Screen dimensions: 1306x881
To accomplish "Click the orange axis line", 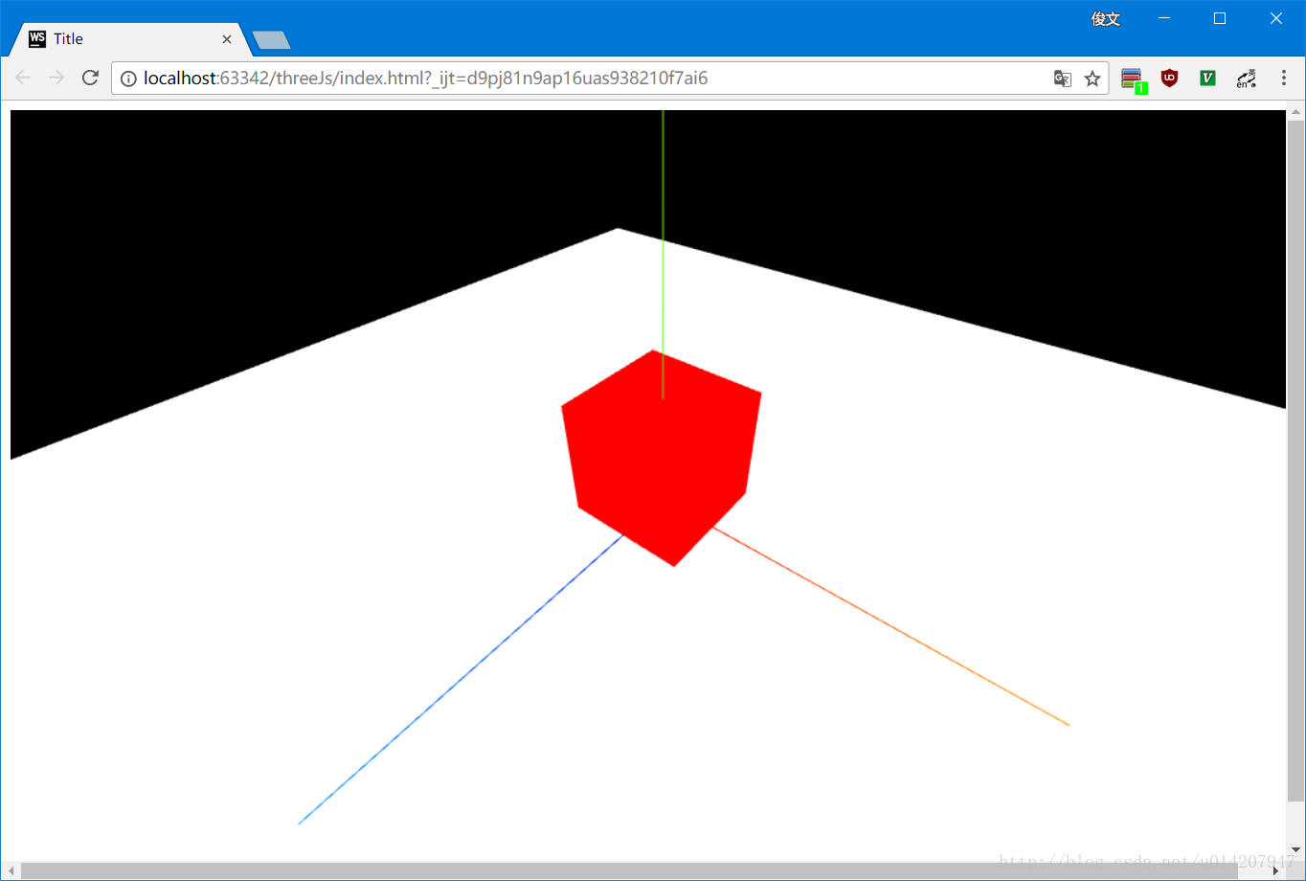I will pyautogui.click(x=890, y=626).
